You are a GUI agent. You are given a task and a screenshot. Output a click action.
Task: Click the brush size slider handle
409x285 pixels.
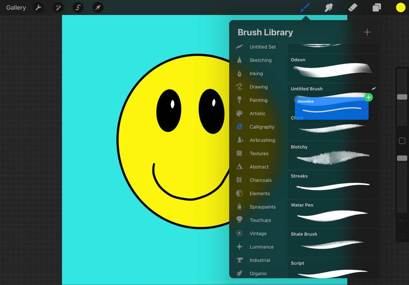402,97
